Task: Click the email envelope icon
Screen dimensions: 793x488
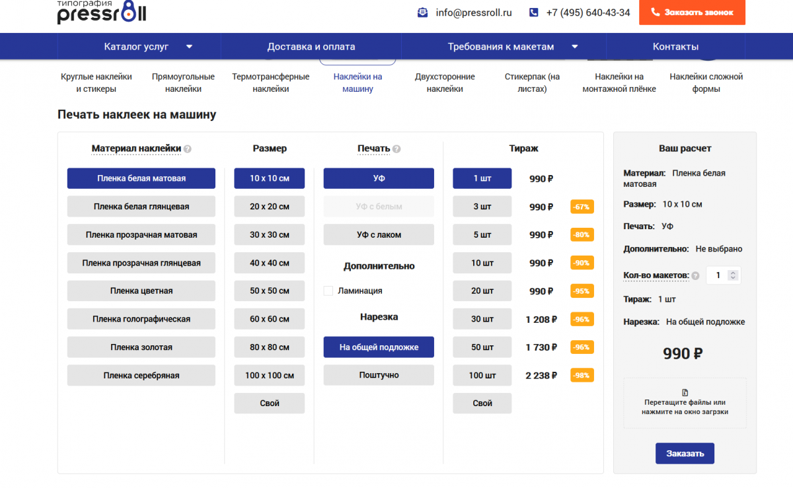Action: coord(423,13)
